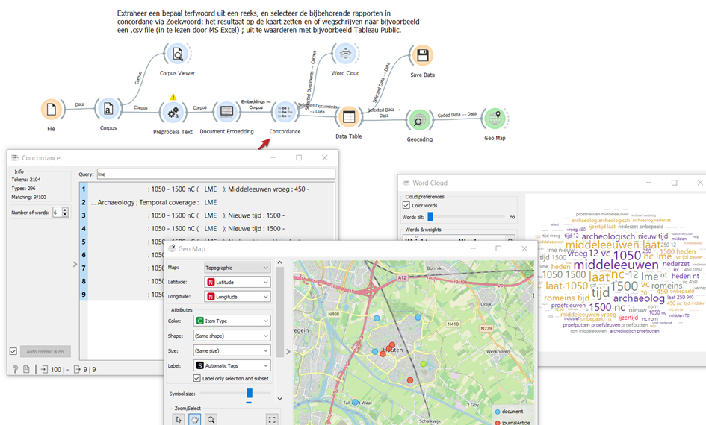The width and height of the screenshot is (706, 425).
Task: Increase the Number of words stepper
Action: pos(66,210)
